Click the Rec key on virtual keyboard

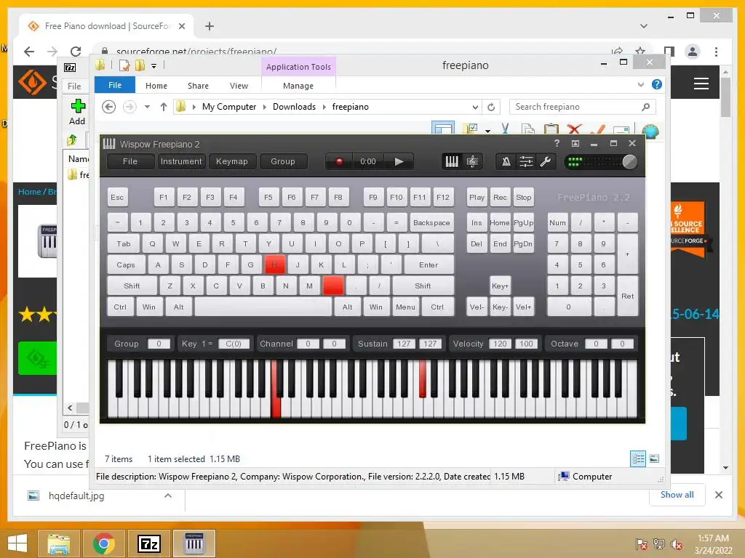500,198
